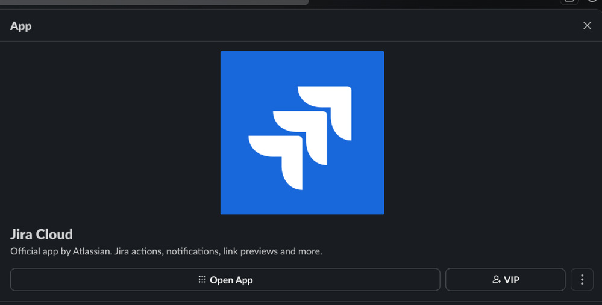Click the vertical ellipsis icon next to VIP
The image size is (602, 305).
[x=582, y=280]
